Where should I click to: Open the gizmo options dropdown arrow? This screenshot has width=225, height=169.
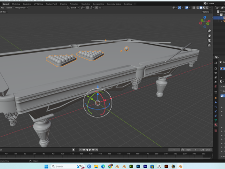(x=182, y=8)
